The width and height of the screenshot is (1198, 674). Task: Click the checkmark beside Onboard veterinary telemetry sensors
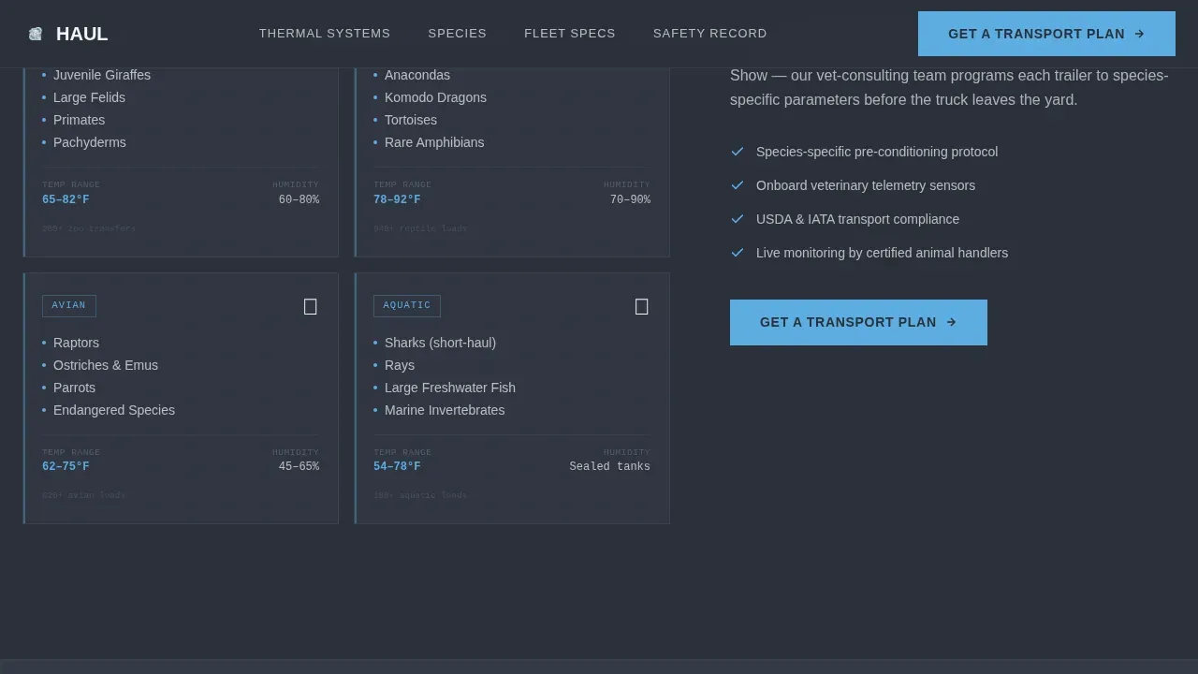tap(738, 185)
